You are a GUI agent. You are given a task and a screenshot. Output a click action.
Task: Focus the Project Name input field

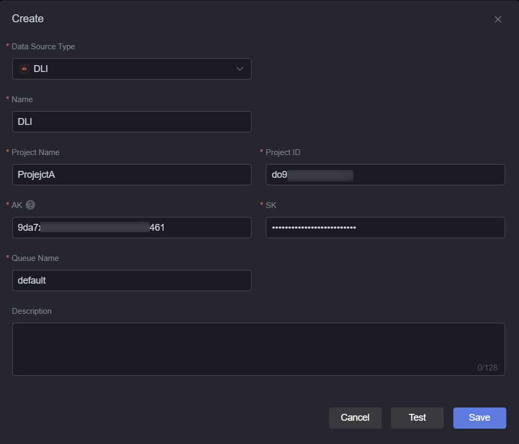click(132, 175)
